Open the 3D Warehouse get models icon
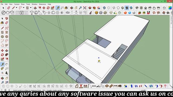The width and height of the screenshot is (173, 97). pos(90,8)
